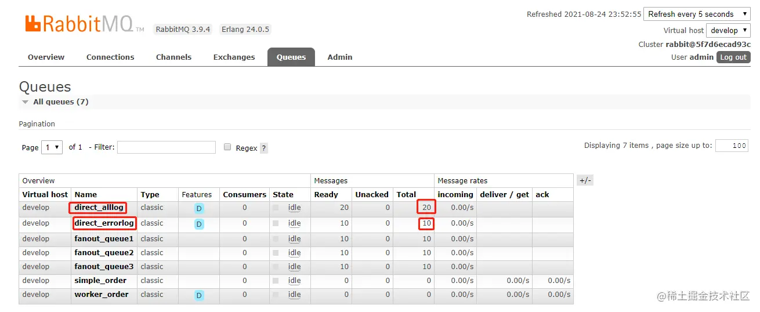Go to the Channels tab
Image resolution: width=760 pixels, height=312 pixels.
click(x=173, y=57)
